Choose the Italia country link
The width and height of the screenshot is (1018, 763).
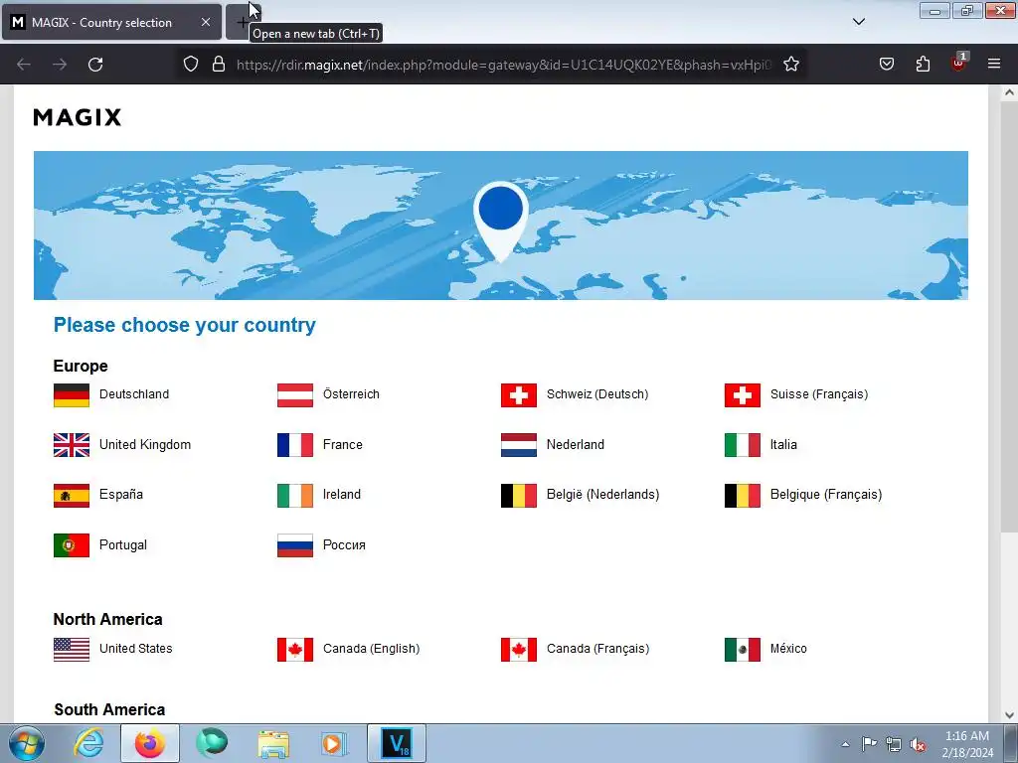coord(783,445)
